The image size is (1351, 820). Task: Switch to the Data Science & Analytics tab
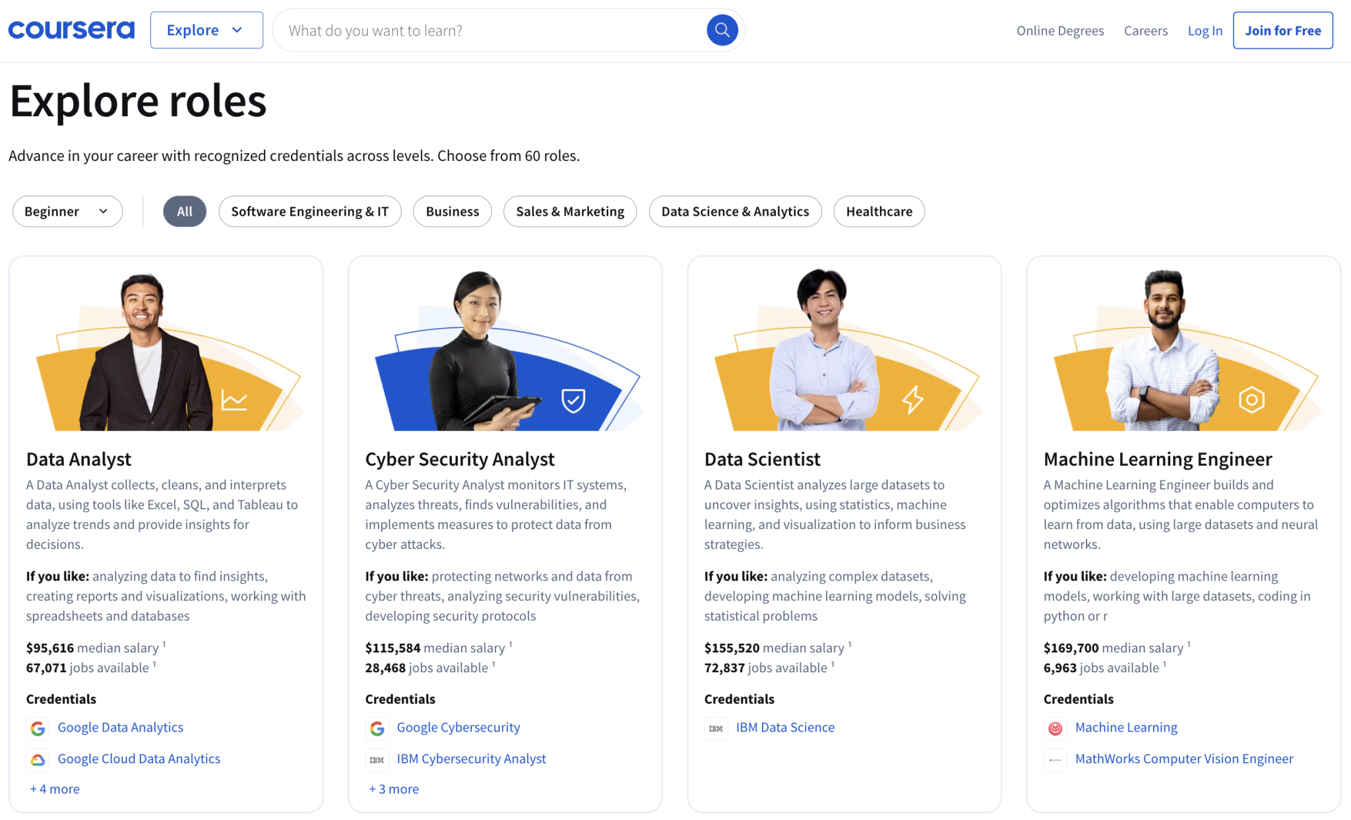click(x=735, y=211)
